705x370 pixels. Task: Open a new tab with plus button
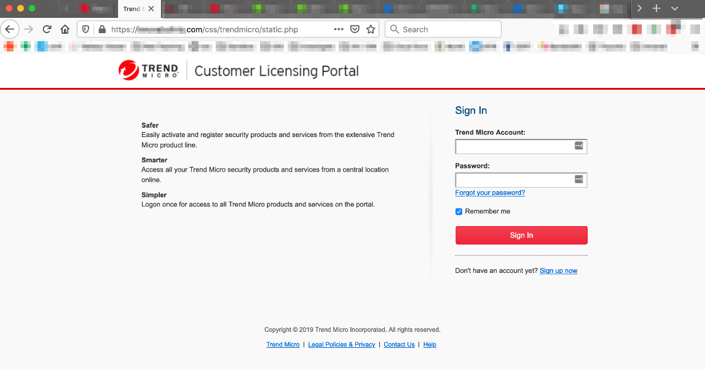(x=656, y=9)
